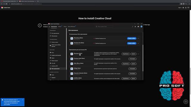Click Sign in on the webpage header

point(180,8)
